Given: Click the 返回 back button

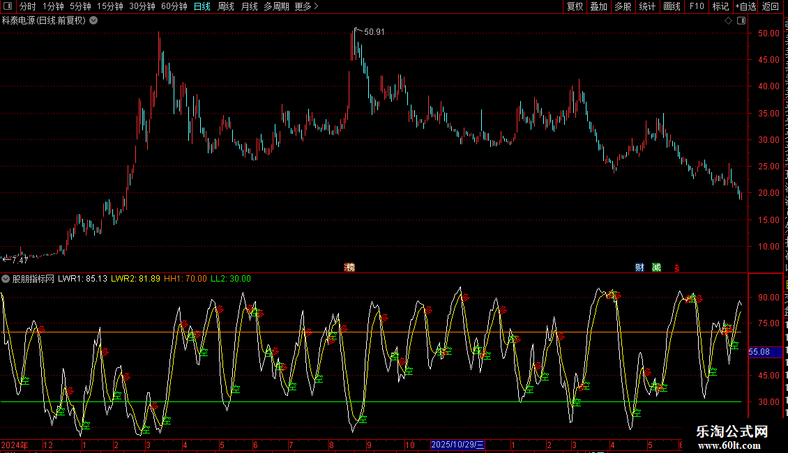Looking at the screenshot, I should [x=771, y=6].
